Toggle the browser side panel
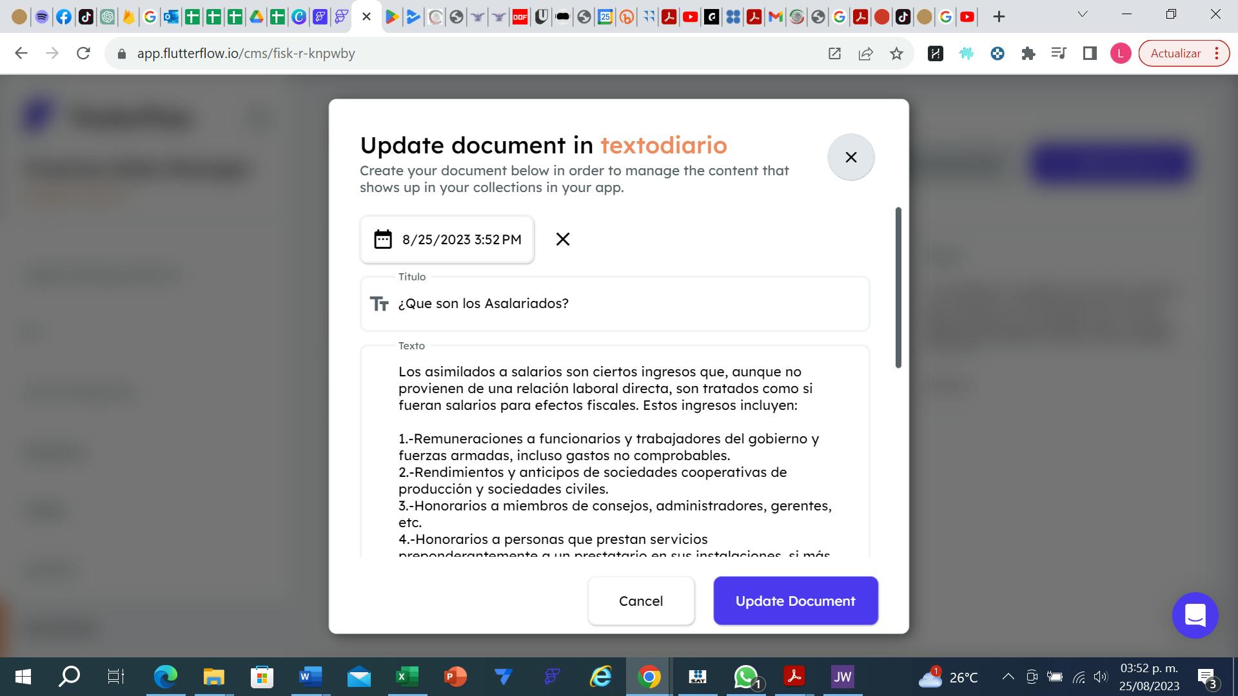1238x696 pixels. tap(1090, 53)
